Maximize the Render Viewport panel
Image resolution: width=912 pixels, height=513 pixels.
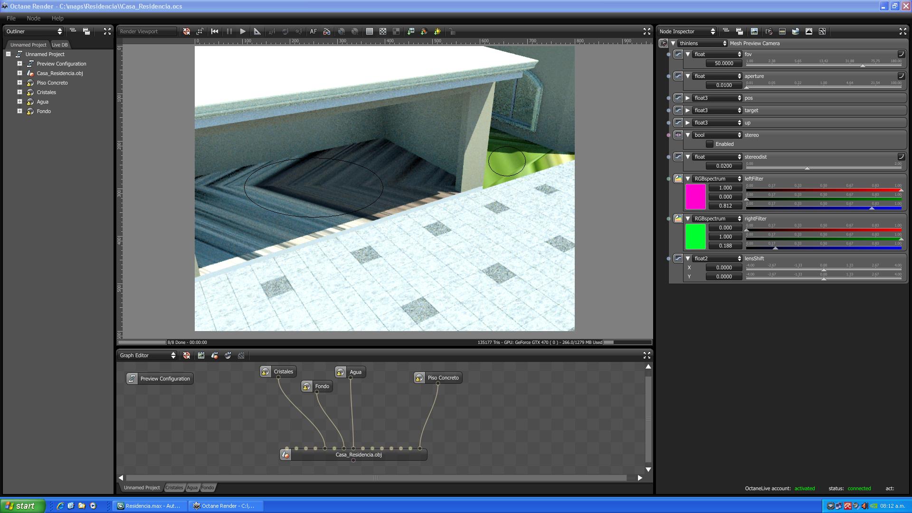[646, 31]
